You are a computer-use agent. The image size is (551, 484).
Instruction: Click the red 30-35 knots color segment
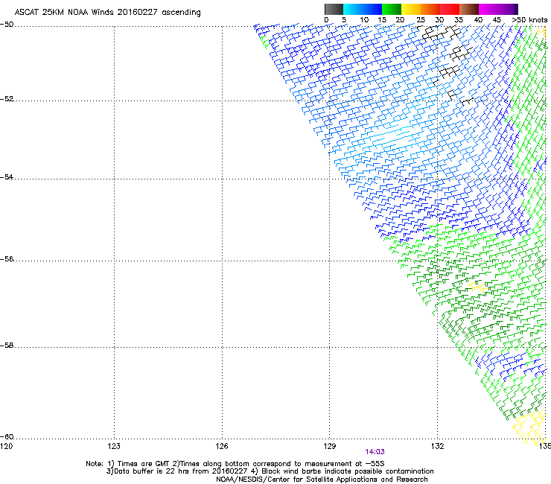coord(450,9)
